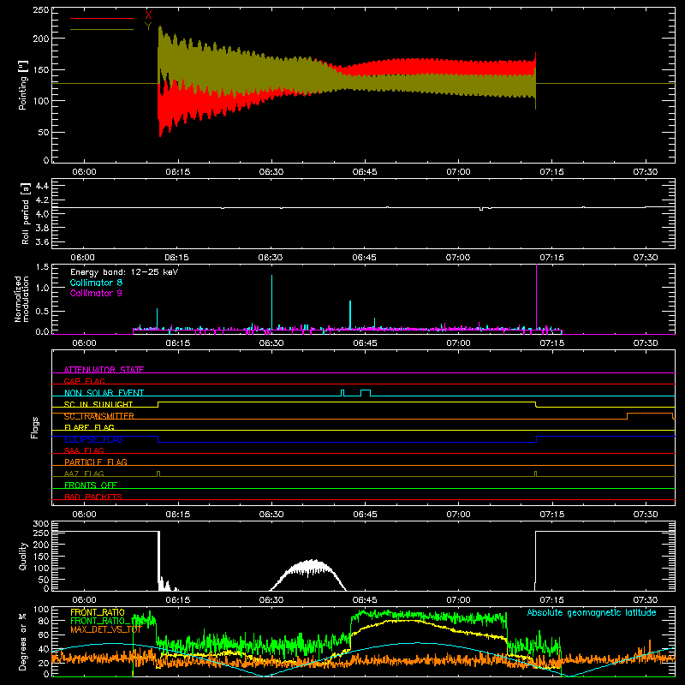Select the olive legend line for Y

pos(102,29)
